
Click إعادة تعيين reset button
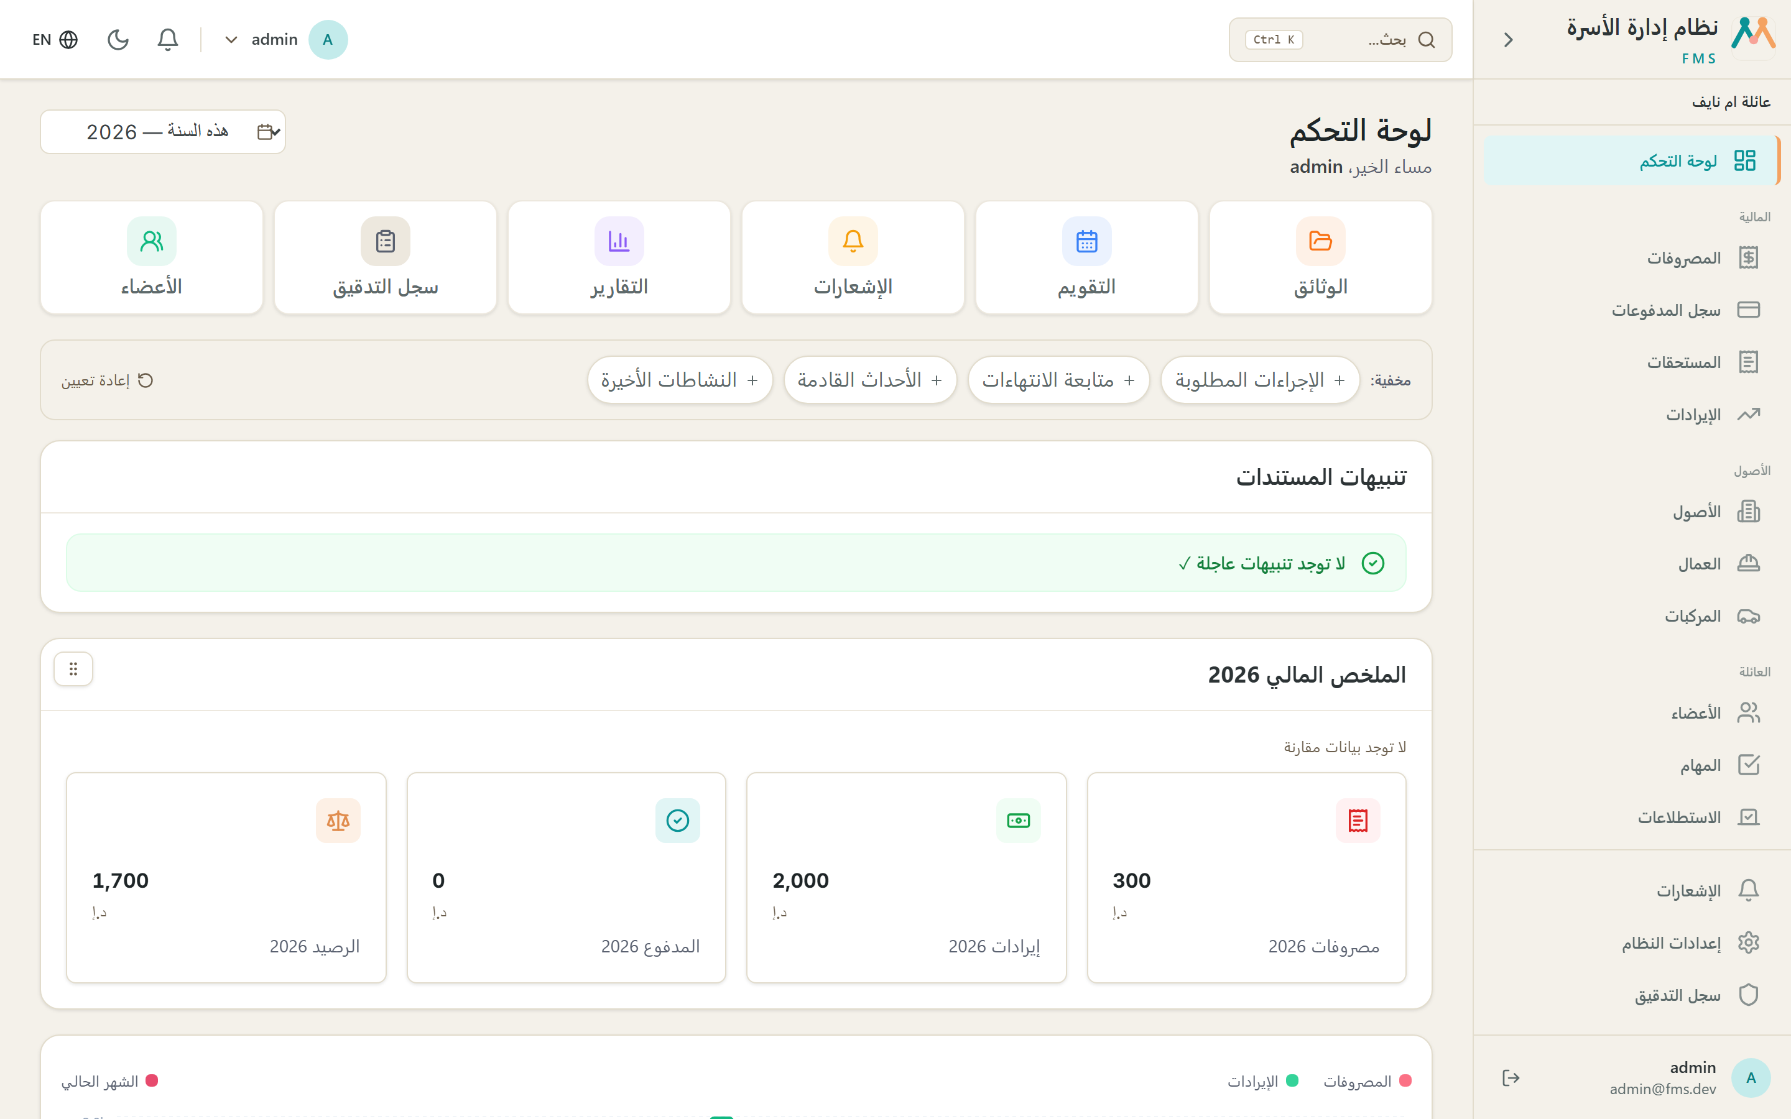[108, 380]
